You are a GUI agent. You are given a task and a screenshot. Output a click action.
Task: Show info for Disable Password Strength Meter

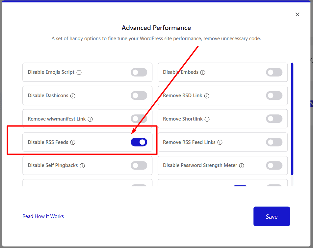point(242,166)
